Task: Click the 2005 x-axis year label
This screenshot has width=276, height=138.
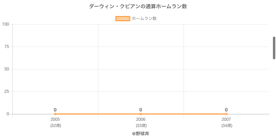Action: [x=55, y=119]
